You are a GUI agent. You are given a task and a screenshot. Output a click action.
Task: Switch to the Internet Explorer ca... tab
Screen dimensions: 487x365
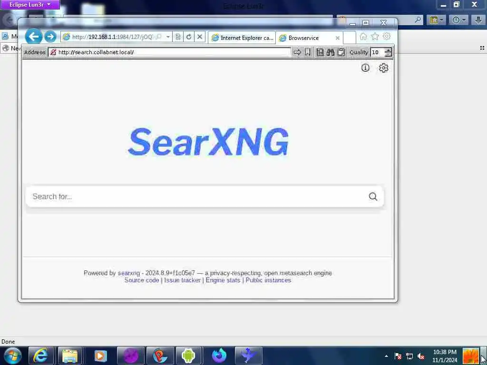[x=242, y=38]
